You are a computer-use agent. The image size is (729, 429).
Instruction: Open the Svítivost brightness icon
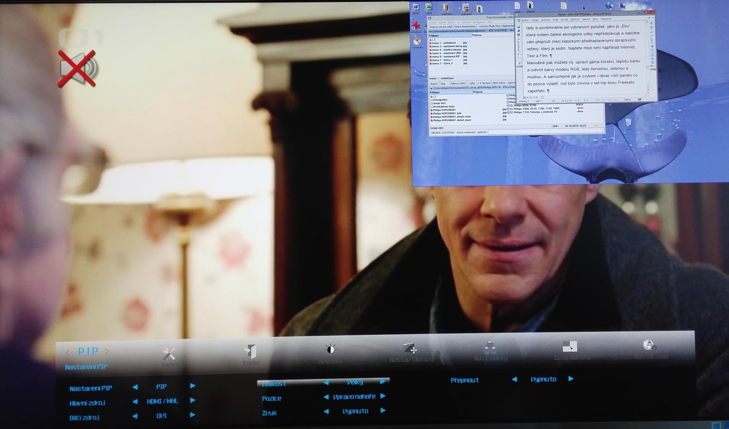(330, 349)
